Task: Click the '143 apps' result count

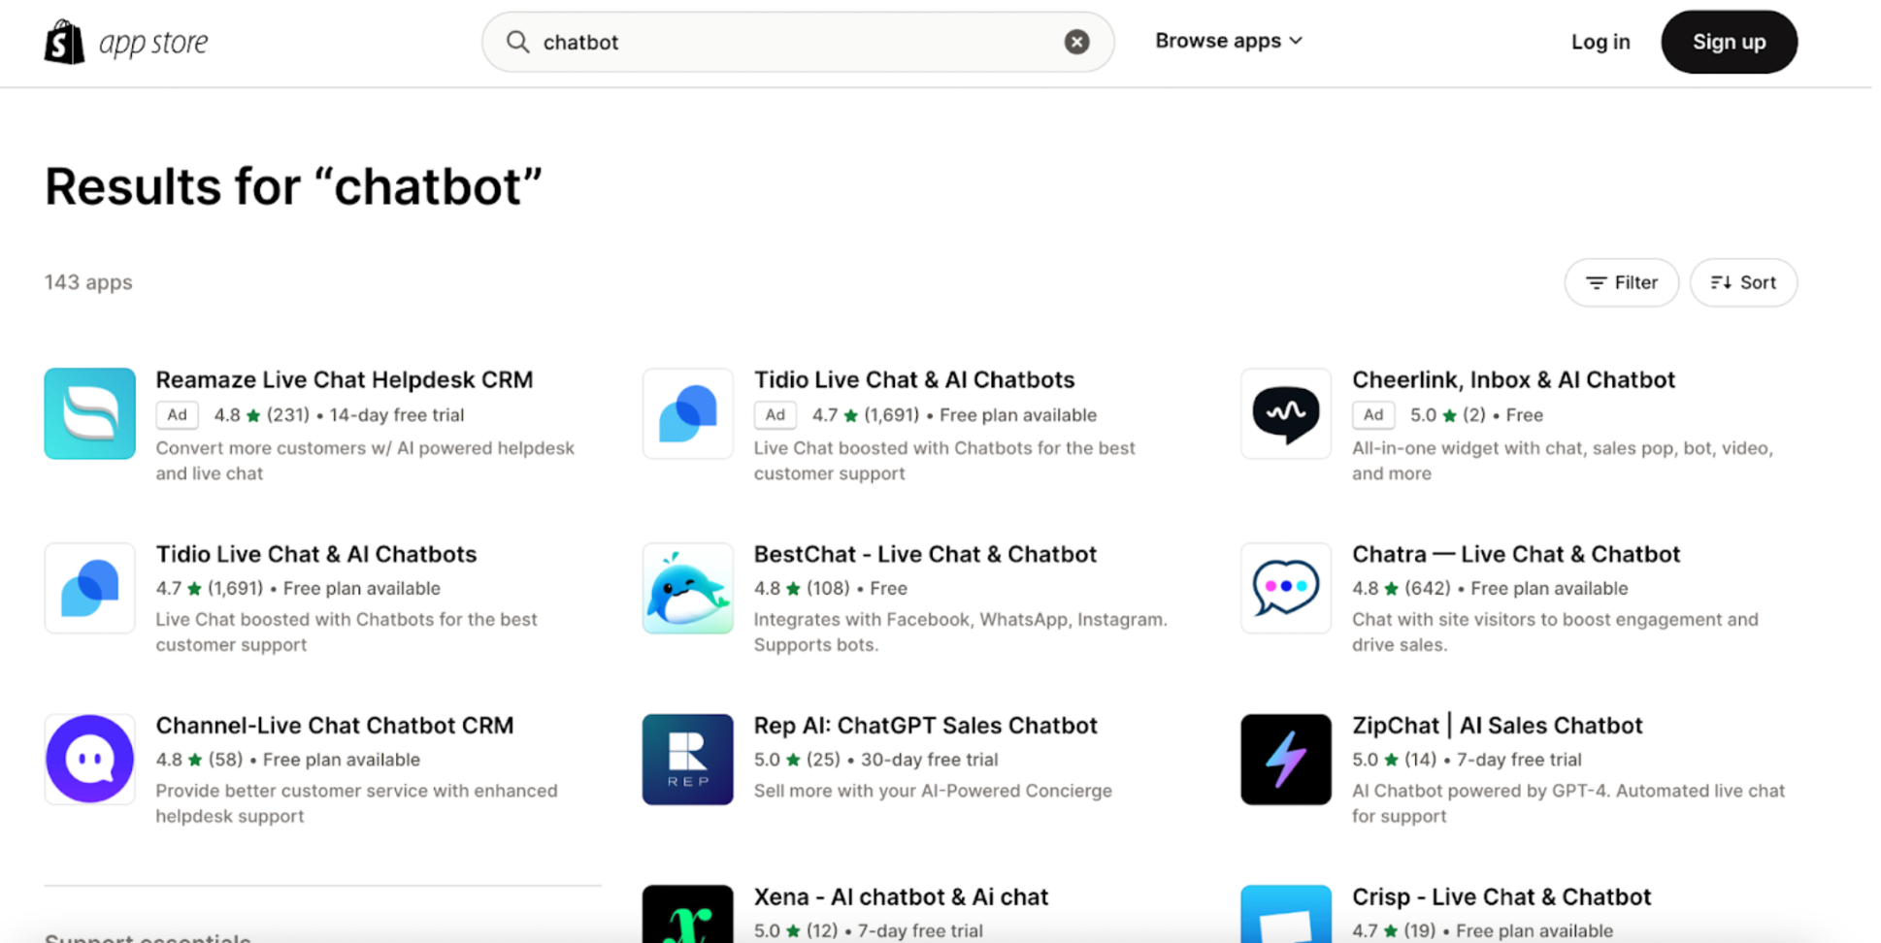Action: pyautogui.click(x=88, y=282)
